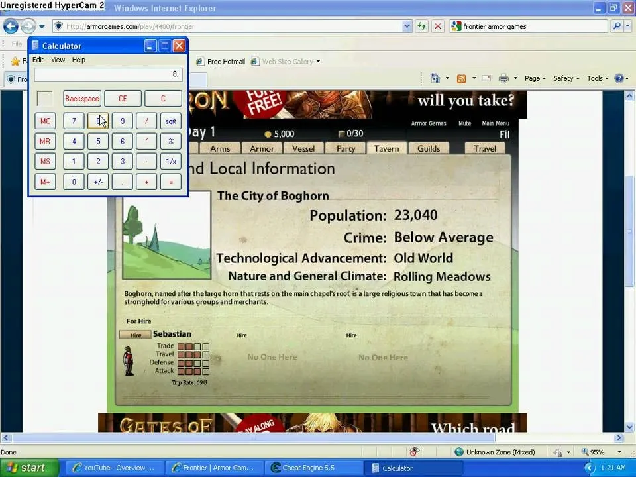636x477 pixels.
Task: Select the Arms tab in game
Action: [220, 148]
